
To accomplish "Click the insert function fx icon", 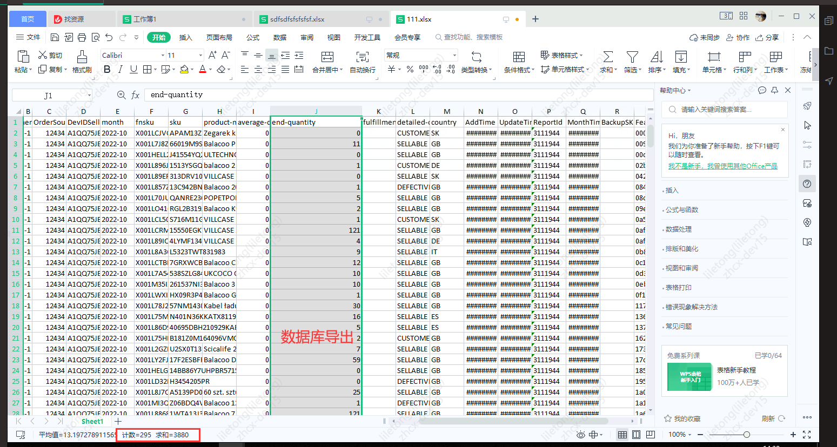I will tap(135, 95).
